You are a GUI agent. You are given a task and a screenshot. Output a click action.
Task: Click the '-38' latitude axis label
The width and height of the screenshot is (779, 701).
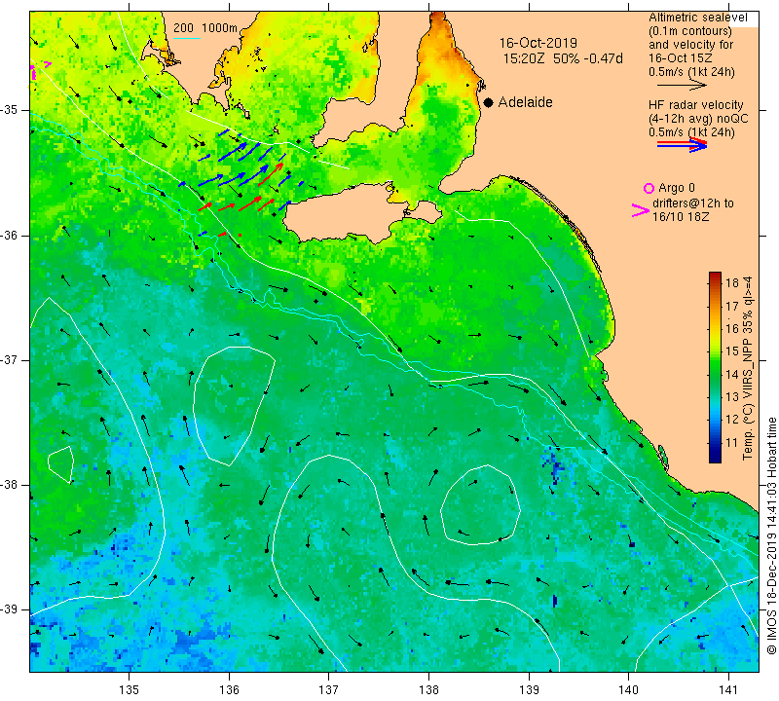coord(10,485)
